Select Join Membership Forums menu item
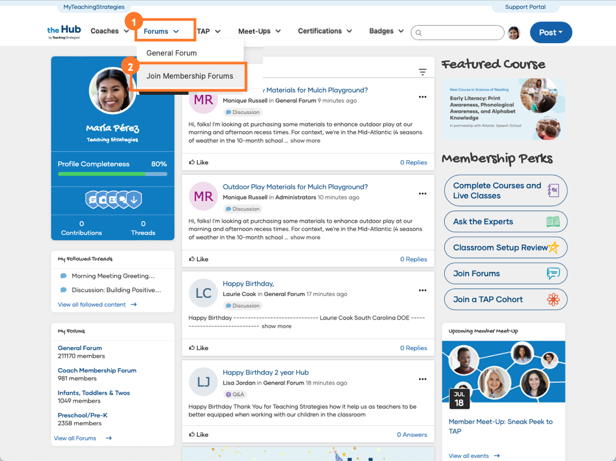The height and width of the screenshot is (461, 616). 190,76
